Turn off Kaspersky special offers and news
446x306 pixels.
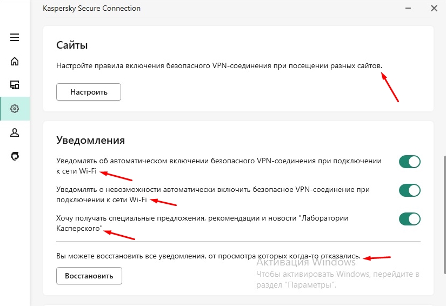pos(409,219)
